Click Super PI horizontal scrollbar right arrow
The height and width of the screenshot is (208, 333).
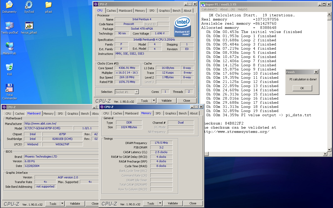pyautogui.click(x=325, y=154)
